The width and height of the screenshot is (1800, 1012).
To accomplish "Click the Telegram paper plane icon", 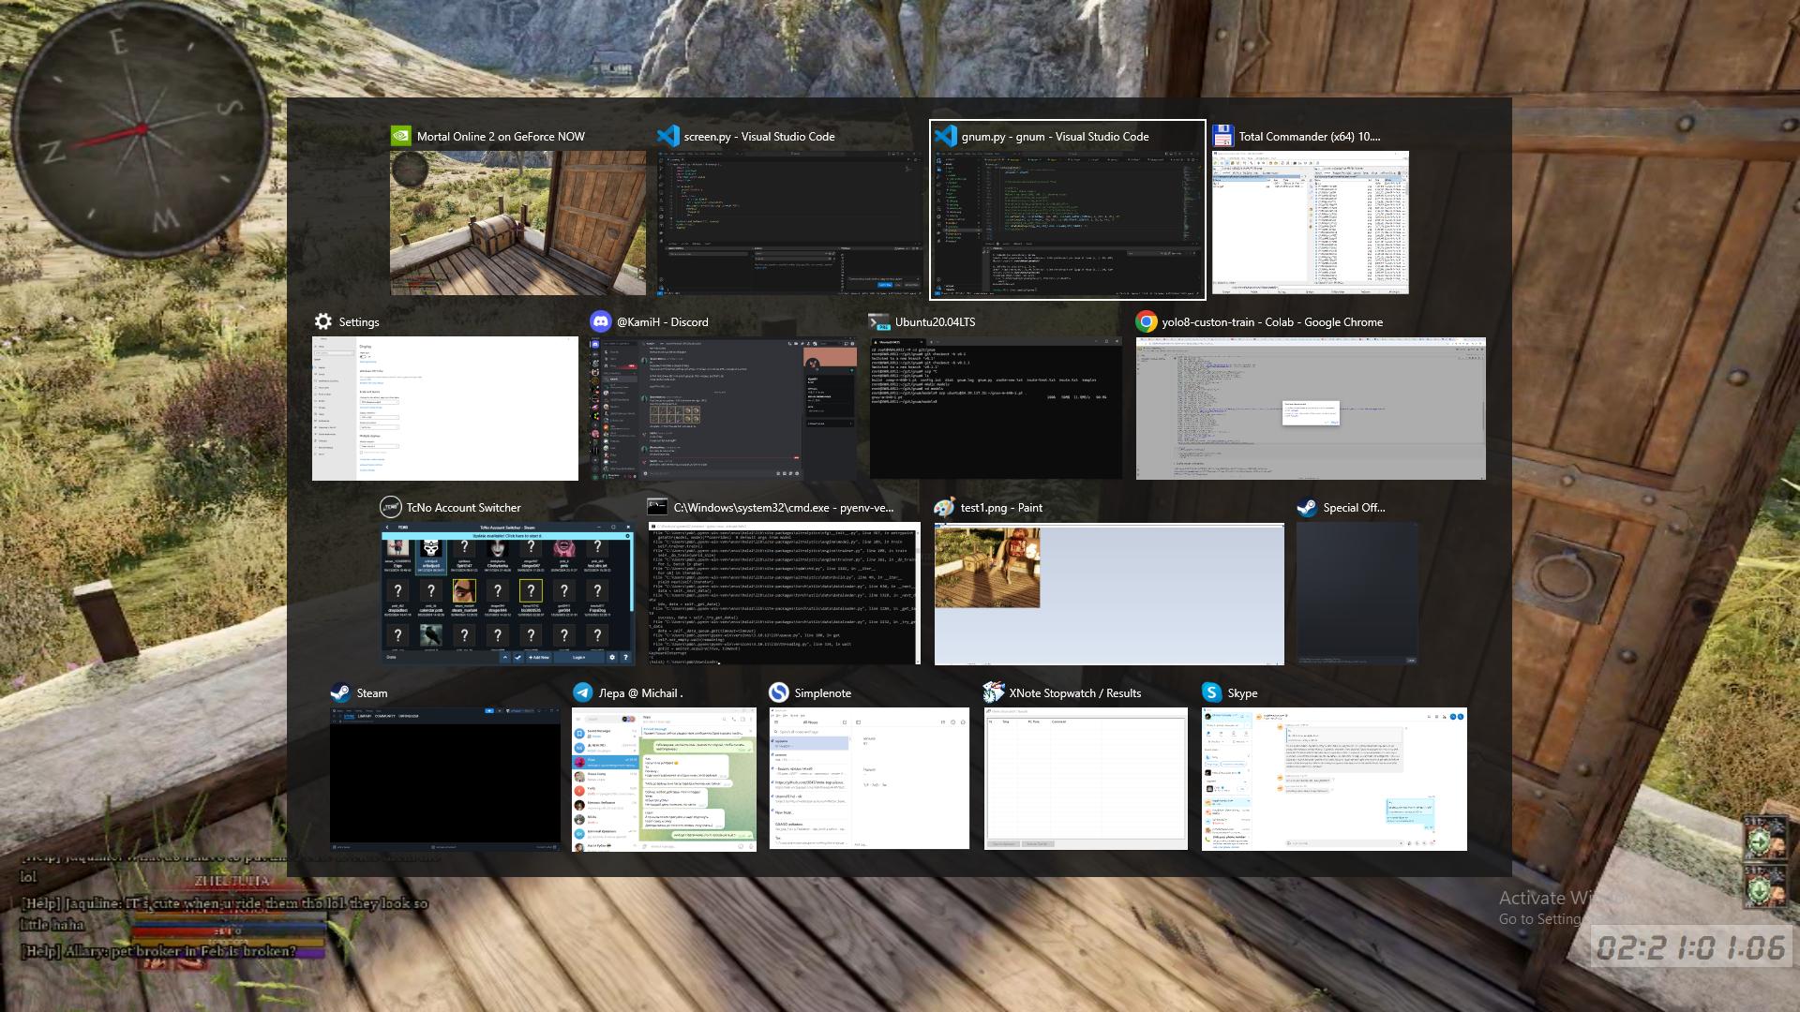I will [582, 692].
